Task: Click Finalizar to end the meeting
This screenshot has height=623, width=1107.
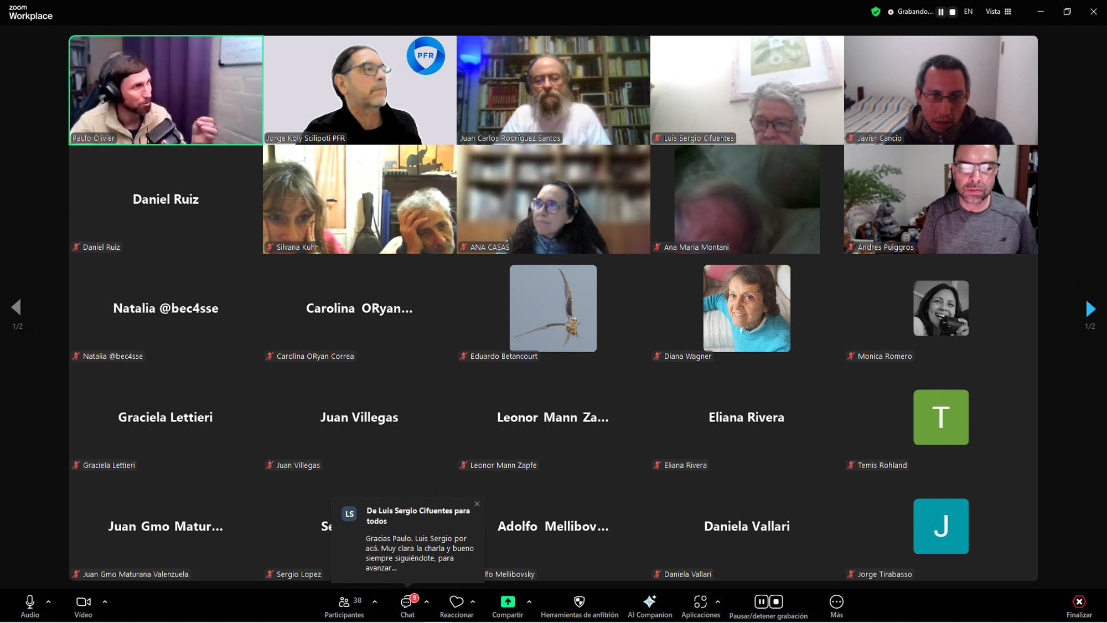Action: click(1079, 606)
